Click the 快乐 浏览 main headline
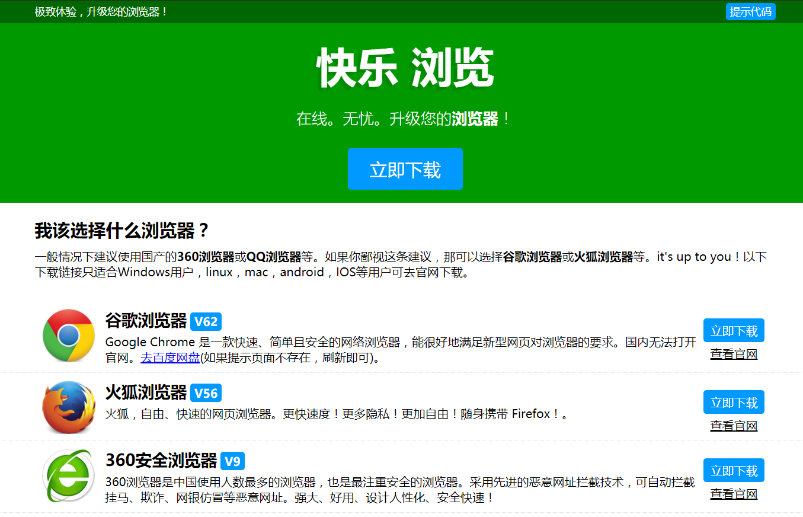The width and height of the screenshot is (803, 517). (405, 69)
